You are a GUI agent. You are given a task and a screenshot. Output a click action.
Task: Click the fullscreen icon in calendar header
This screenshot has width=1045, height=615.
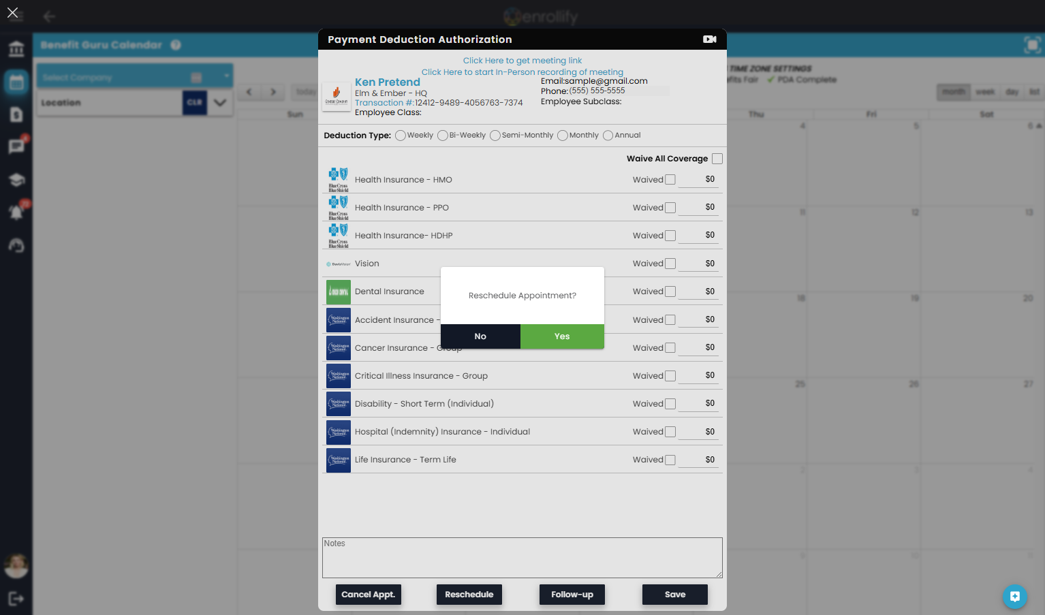(x=1032, y=46)
